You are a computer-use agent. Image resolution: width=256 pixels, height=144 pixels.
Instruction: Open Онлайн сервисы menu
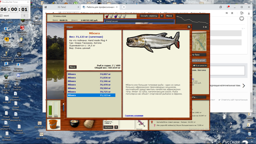tap(149, 16)
